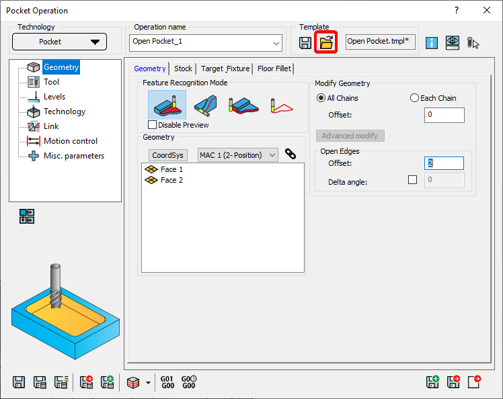This screenshot has height=399, width=503.
Task: Select the Each Chain radio button
Action: 414,98
